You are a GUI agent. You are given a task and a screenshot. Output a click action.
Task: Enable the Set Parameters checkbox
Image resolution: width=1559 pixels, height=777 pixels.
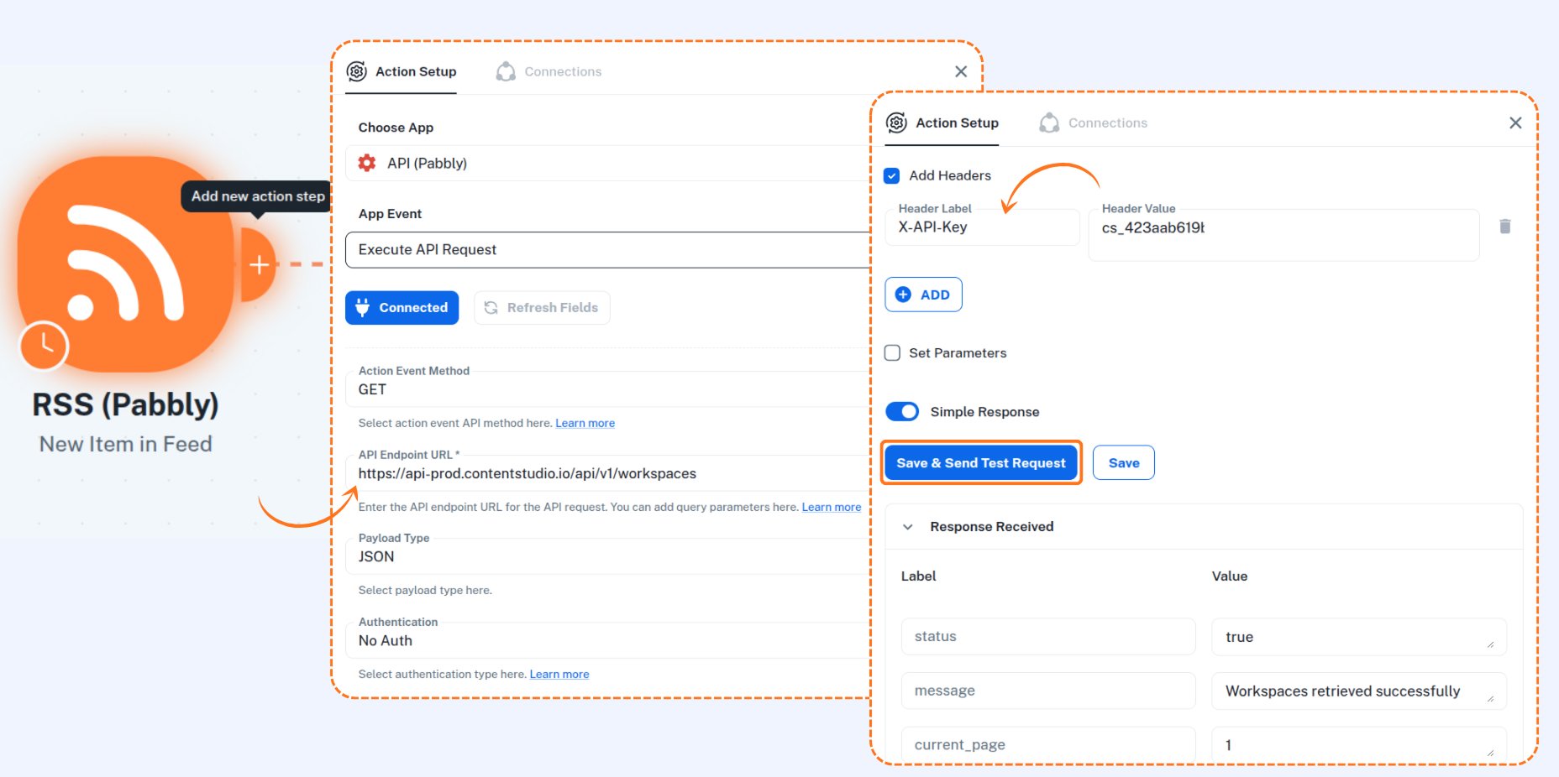[x=892, y=352]
